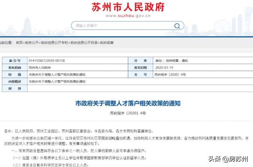Select 苏府规字〔2020〕4号 in the table
Screen dimensions: 253x167
click(x=170, y=75)
